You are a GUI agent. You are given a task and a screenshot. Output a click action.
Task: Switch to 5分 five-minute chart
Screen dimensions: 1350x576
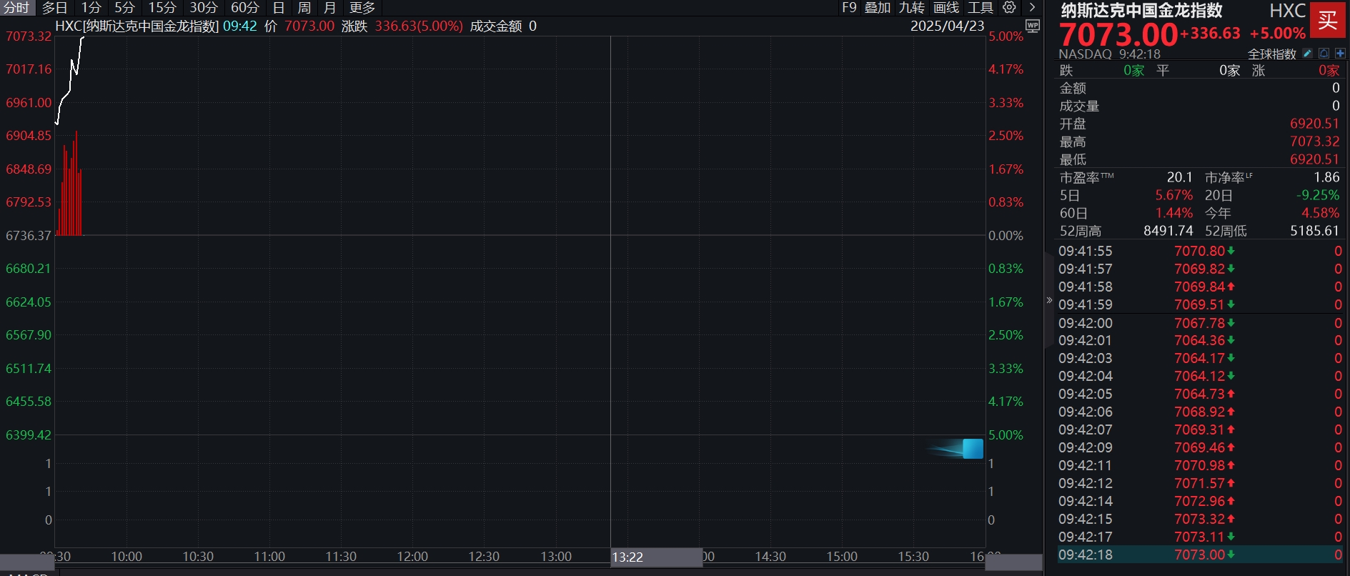(x=125, y=8)
